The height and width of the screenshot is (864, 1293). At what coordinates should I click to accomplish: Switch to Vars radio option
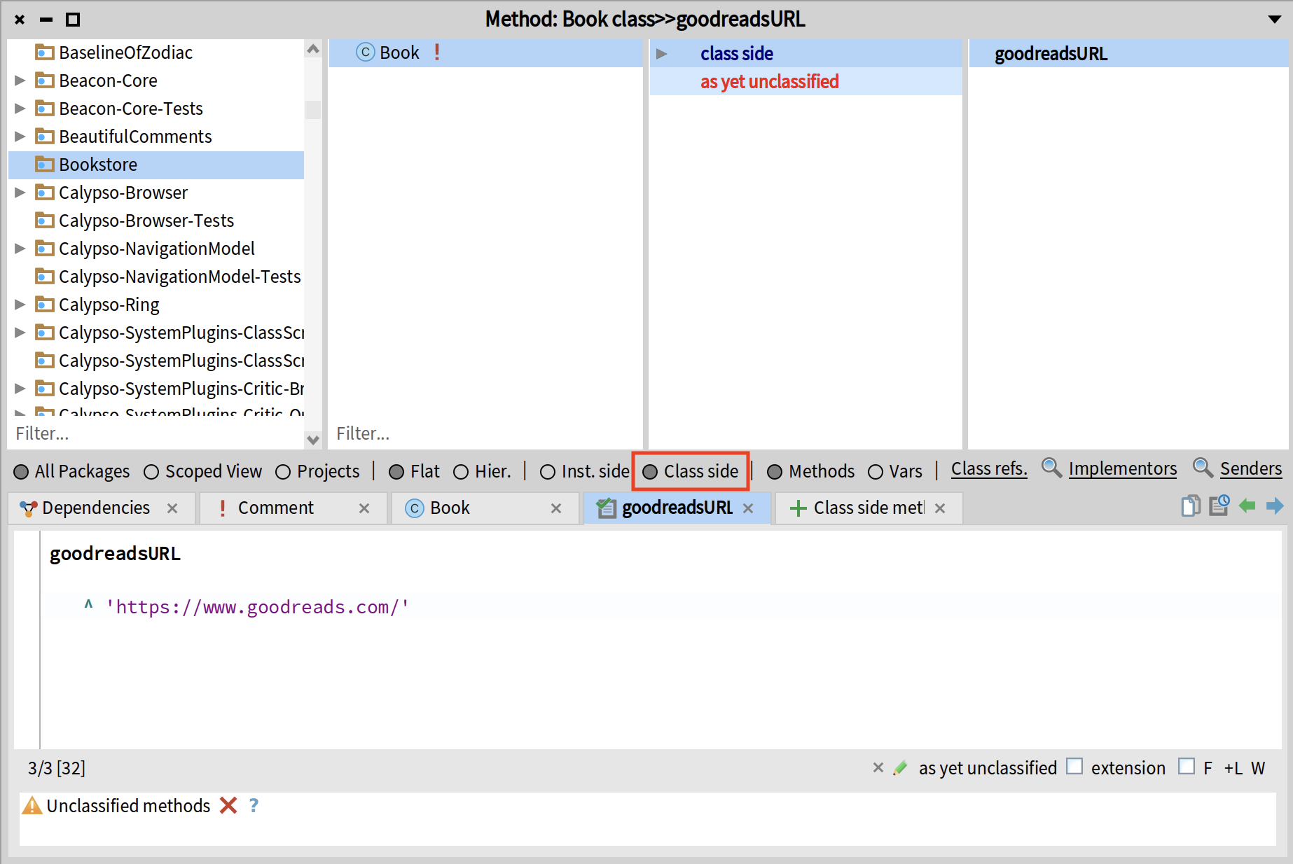[876, 473]
